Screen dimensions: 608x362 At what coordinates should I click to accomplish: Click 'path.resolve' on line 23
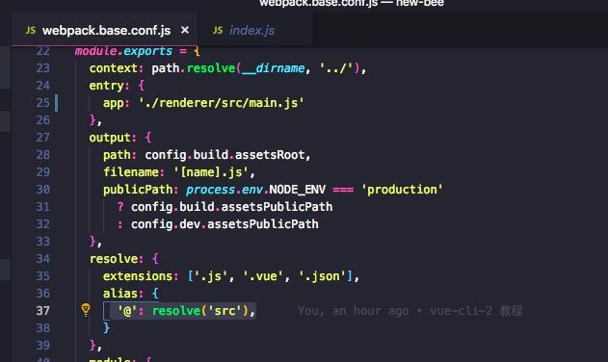tap(194, 68)
